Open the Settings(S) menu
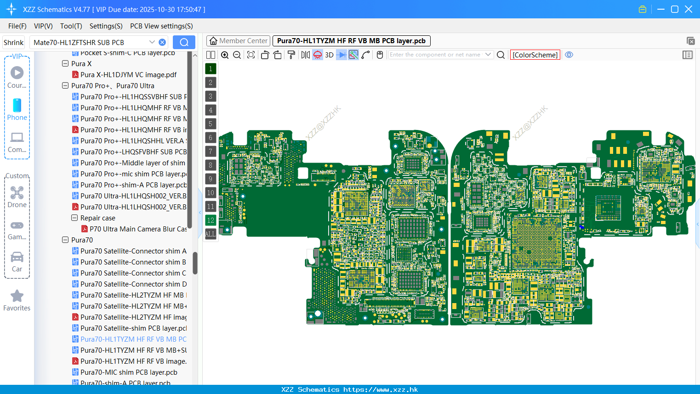 [x=106, y=26]
